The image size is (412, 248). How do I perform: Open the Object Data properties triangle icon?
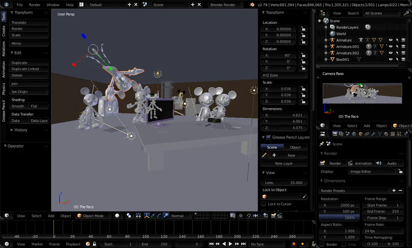click(379, 134)
